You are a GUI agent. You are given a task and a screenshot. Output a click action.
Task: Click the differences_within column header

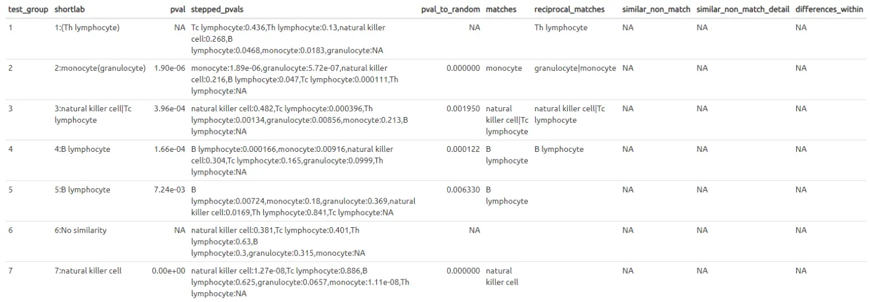point(829,9)
